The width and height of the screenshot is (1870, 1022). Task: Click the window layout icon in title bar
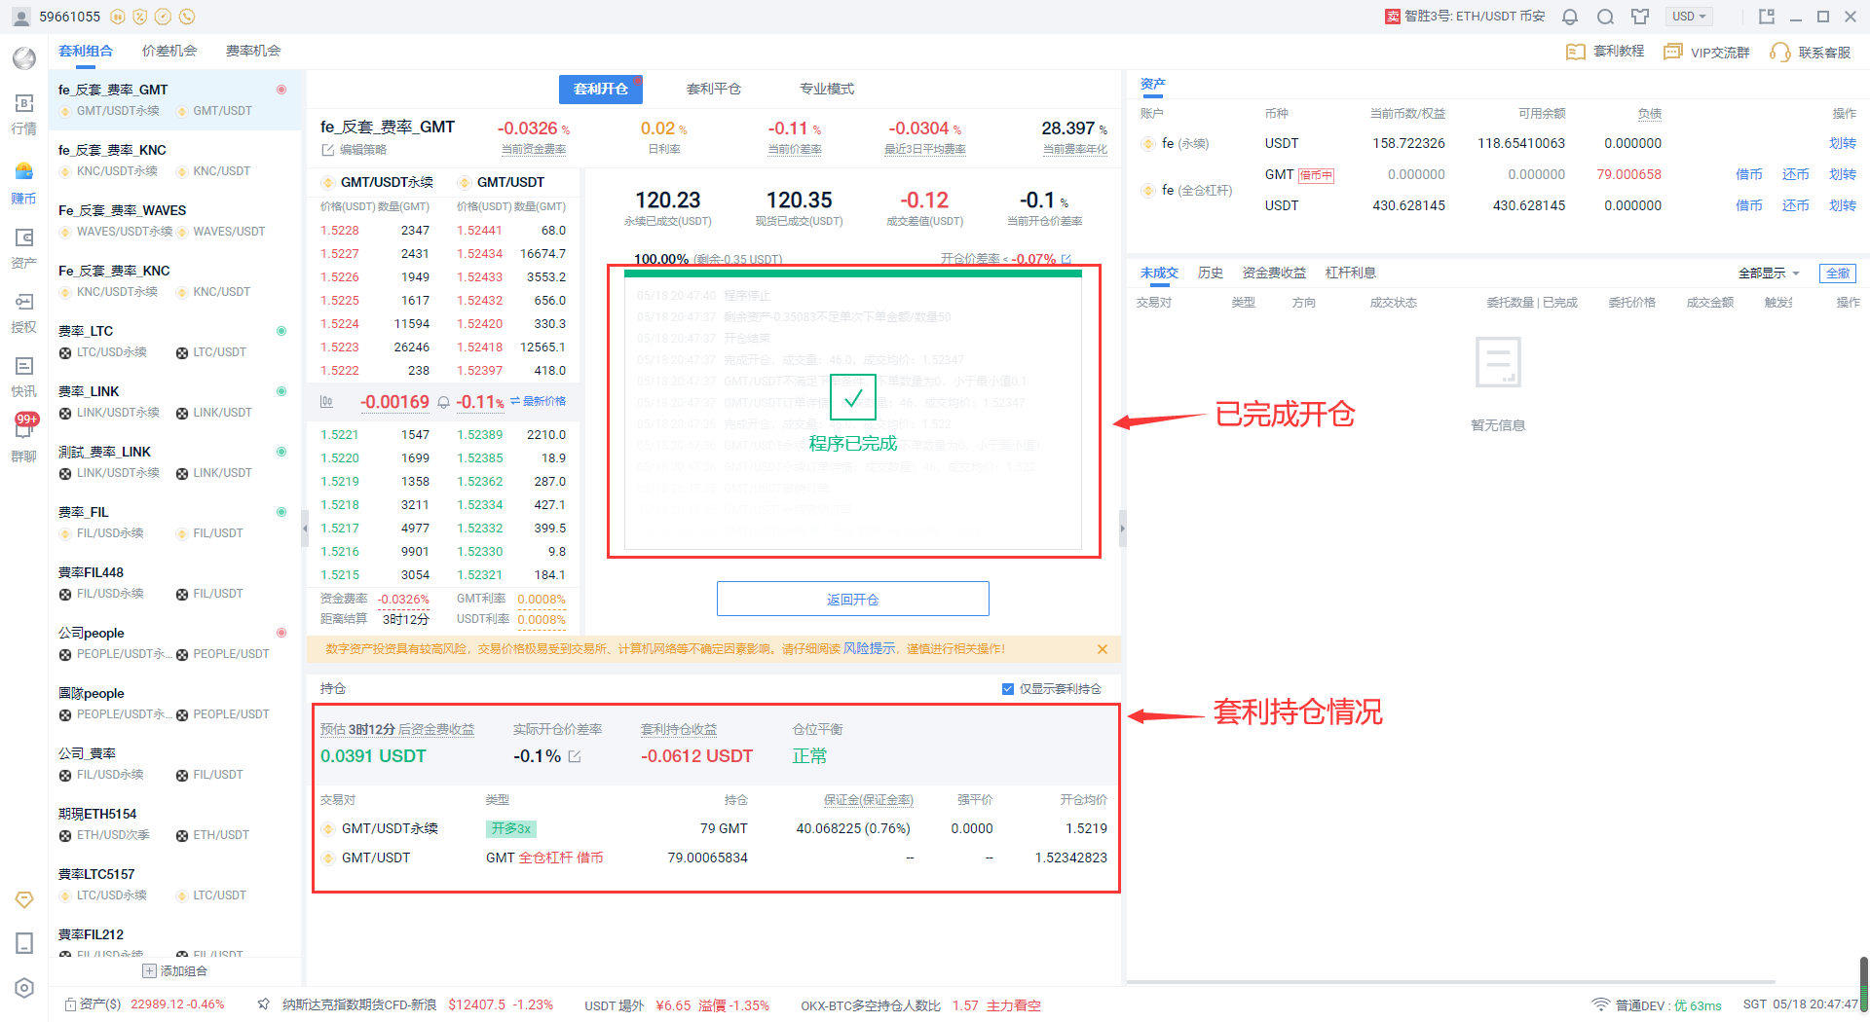1767,17
